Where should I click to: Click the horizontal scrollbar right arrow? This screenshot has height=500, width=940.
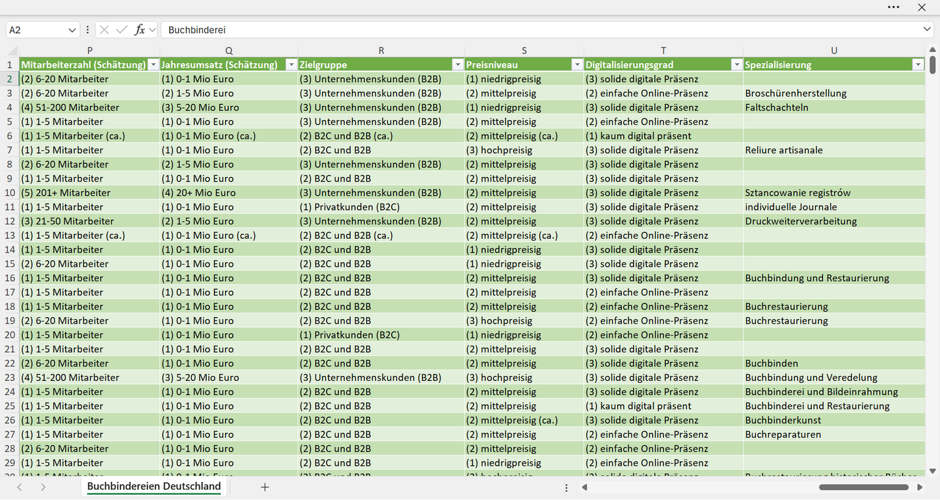pyautogui.click(x=920, y=487)
